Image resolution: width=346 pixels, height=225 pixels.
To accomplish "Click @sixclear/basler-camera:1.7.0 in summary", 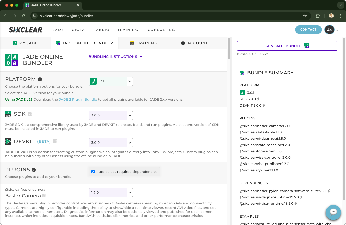I will pyautogui.click(x=264, y=126).
